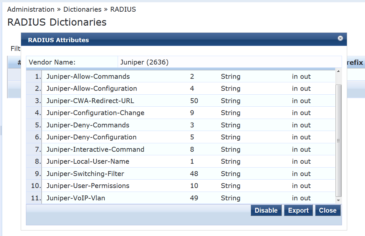Close the RADIUS Attributes dialog via X icon
Image resolution: width=365 pixels, height=236 pixels.
click(340, 38)
